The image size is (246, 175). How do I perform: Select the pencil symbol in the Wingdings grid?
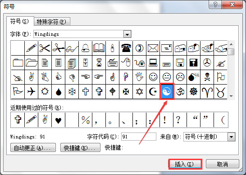[x=32, y=48]
